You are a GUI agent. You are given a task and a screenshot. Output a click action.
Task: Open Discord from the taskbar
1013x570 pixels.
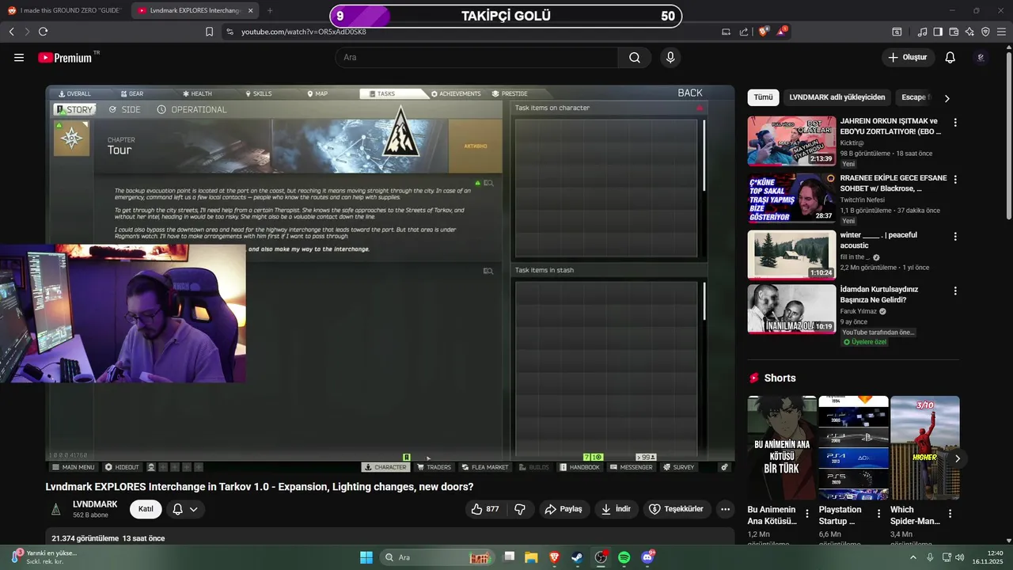coord(647,557)
